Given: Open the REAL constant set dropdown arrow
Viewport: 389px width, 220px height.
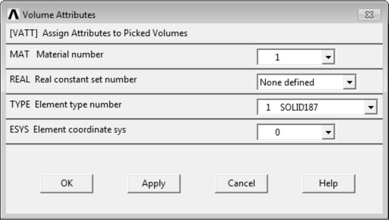Looking at the screenshot, I should pos(348,82).
